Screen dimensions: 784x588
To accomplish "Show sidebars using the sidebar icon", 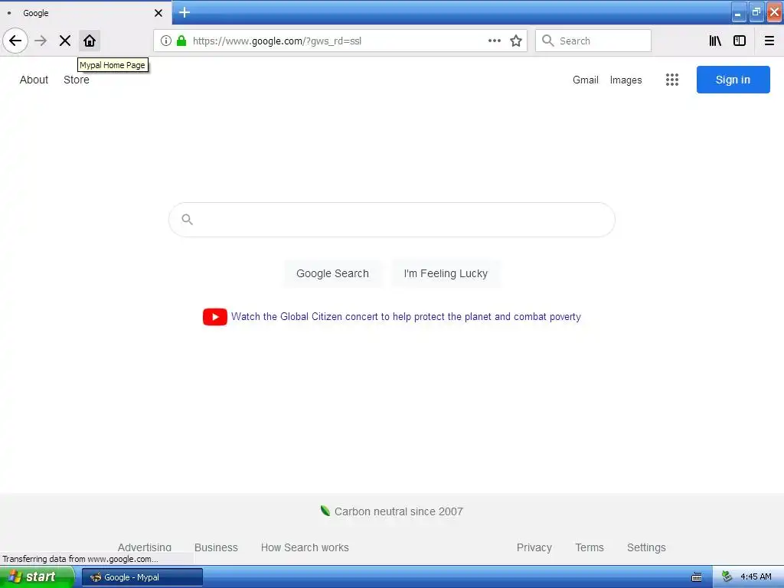I will pos(740,41).
